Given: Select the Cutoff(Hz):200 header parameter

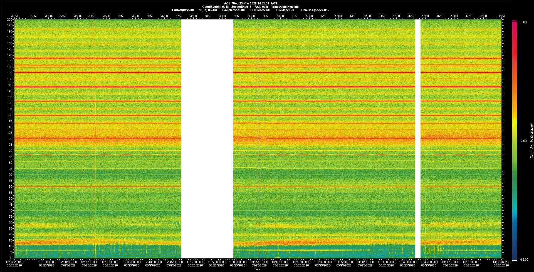Looking at the screenshot, I should (183, 10).
